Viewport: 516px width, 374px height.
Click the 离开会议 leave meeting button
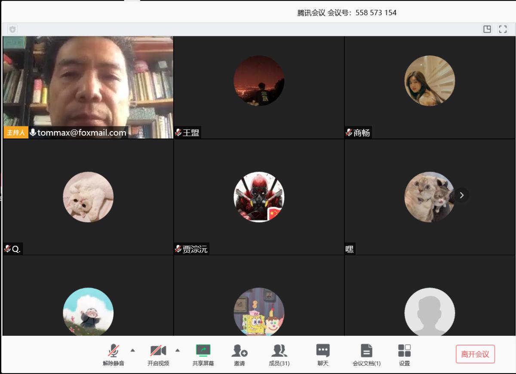coord(475,354)
